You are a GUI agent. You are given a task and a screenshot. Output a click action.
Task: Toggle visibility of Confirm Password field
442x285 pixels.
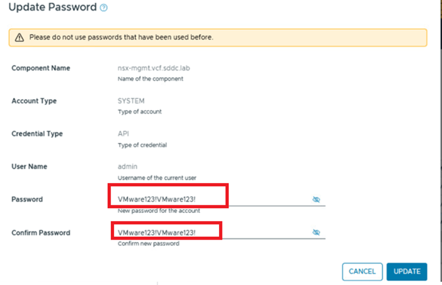point(316,232)
